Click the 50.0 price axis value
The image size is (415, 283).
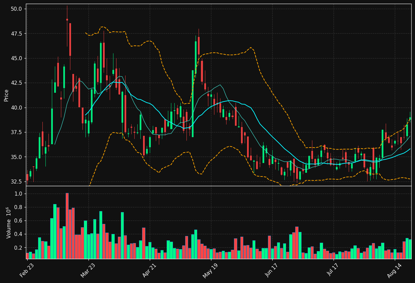(x=16, y=9)
